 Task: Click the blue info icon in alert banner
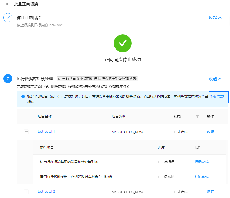tap(23, 96)
